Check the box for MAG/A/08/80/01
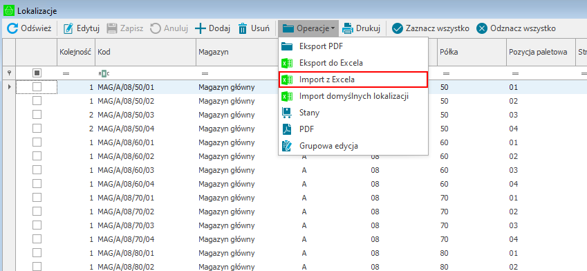Viewport: 587px width, 271px height. tap(37, 252)
